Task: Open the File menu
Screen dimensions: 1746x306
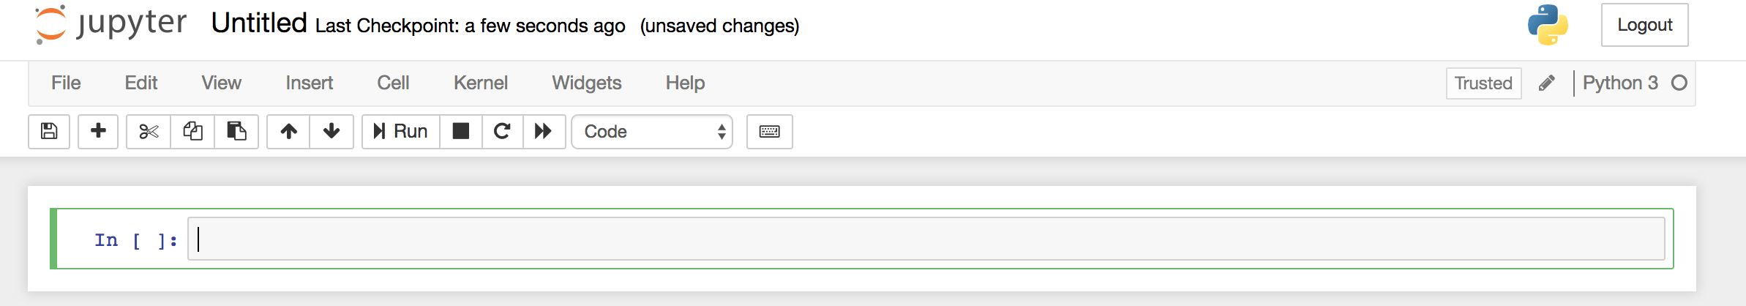Action: [66, 83]
